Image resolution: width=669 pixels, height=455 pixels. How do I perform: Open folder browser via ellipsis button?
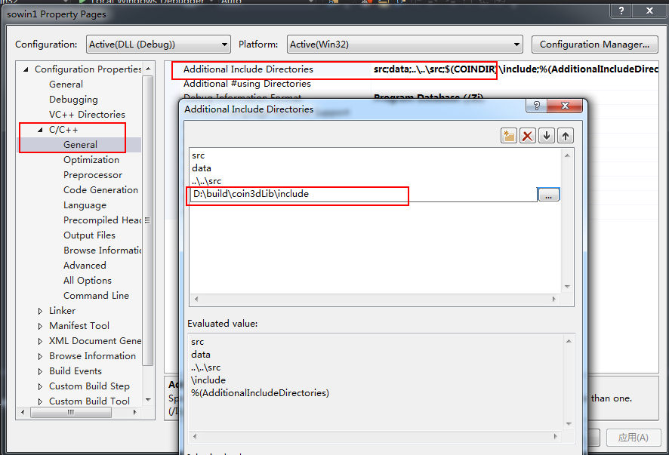coord(548,195)
